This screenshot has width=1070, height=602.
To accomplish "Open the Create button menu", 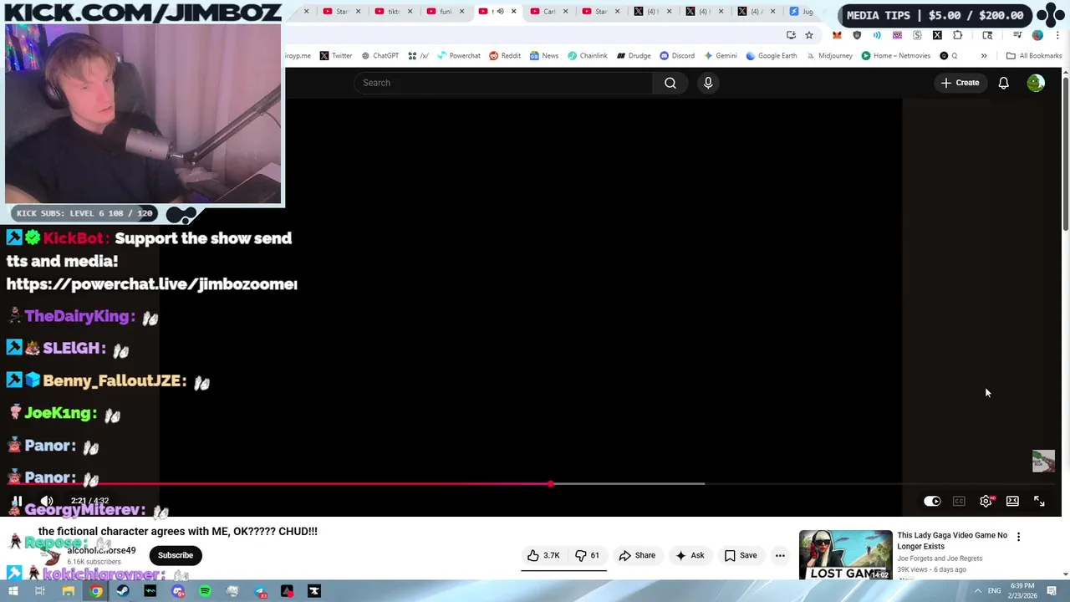I will pos(960,83).
